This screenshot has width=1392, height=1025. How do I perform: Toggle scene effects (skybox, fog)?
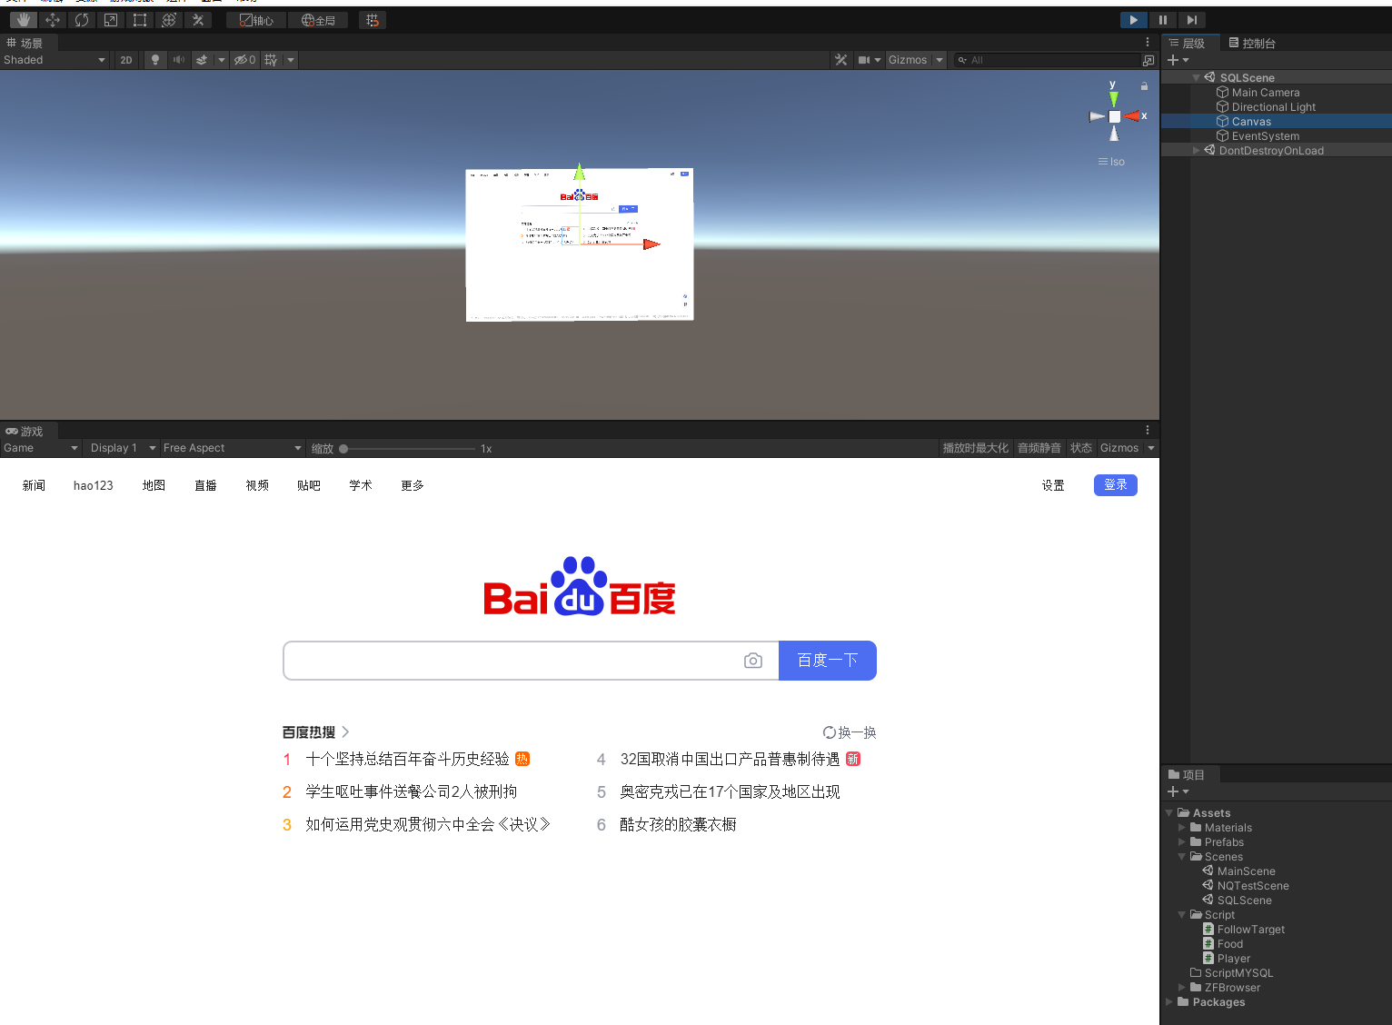[202, 60]
